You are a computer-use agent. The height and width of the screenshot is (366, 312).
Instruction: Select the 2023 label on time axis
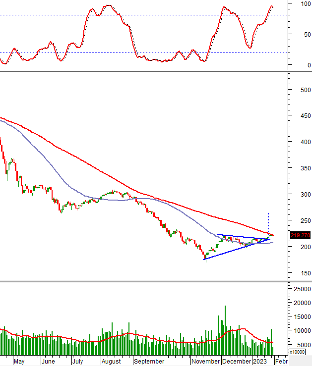pyautogui.click(x=259, y=362)
